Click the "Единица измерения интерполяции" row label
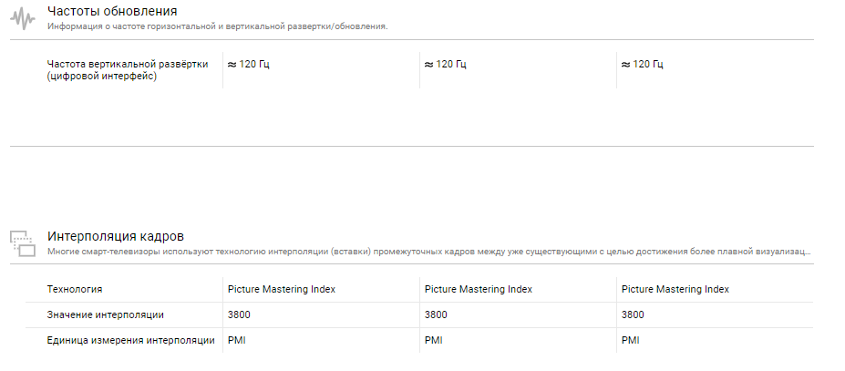Screen dimensions: 845x371 coord(130,340)
